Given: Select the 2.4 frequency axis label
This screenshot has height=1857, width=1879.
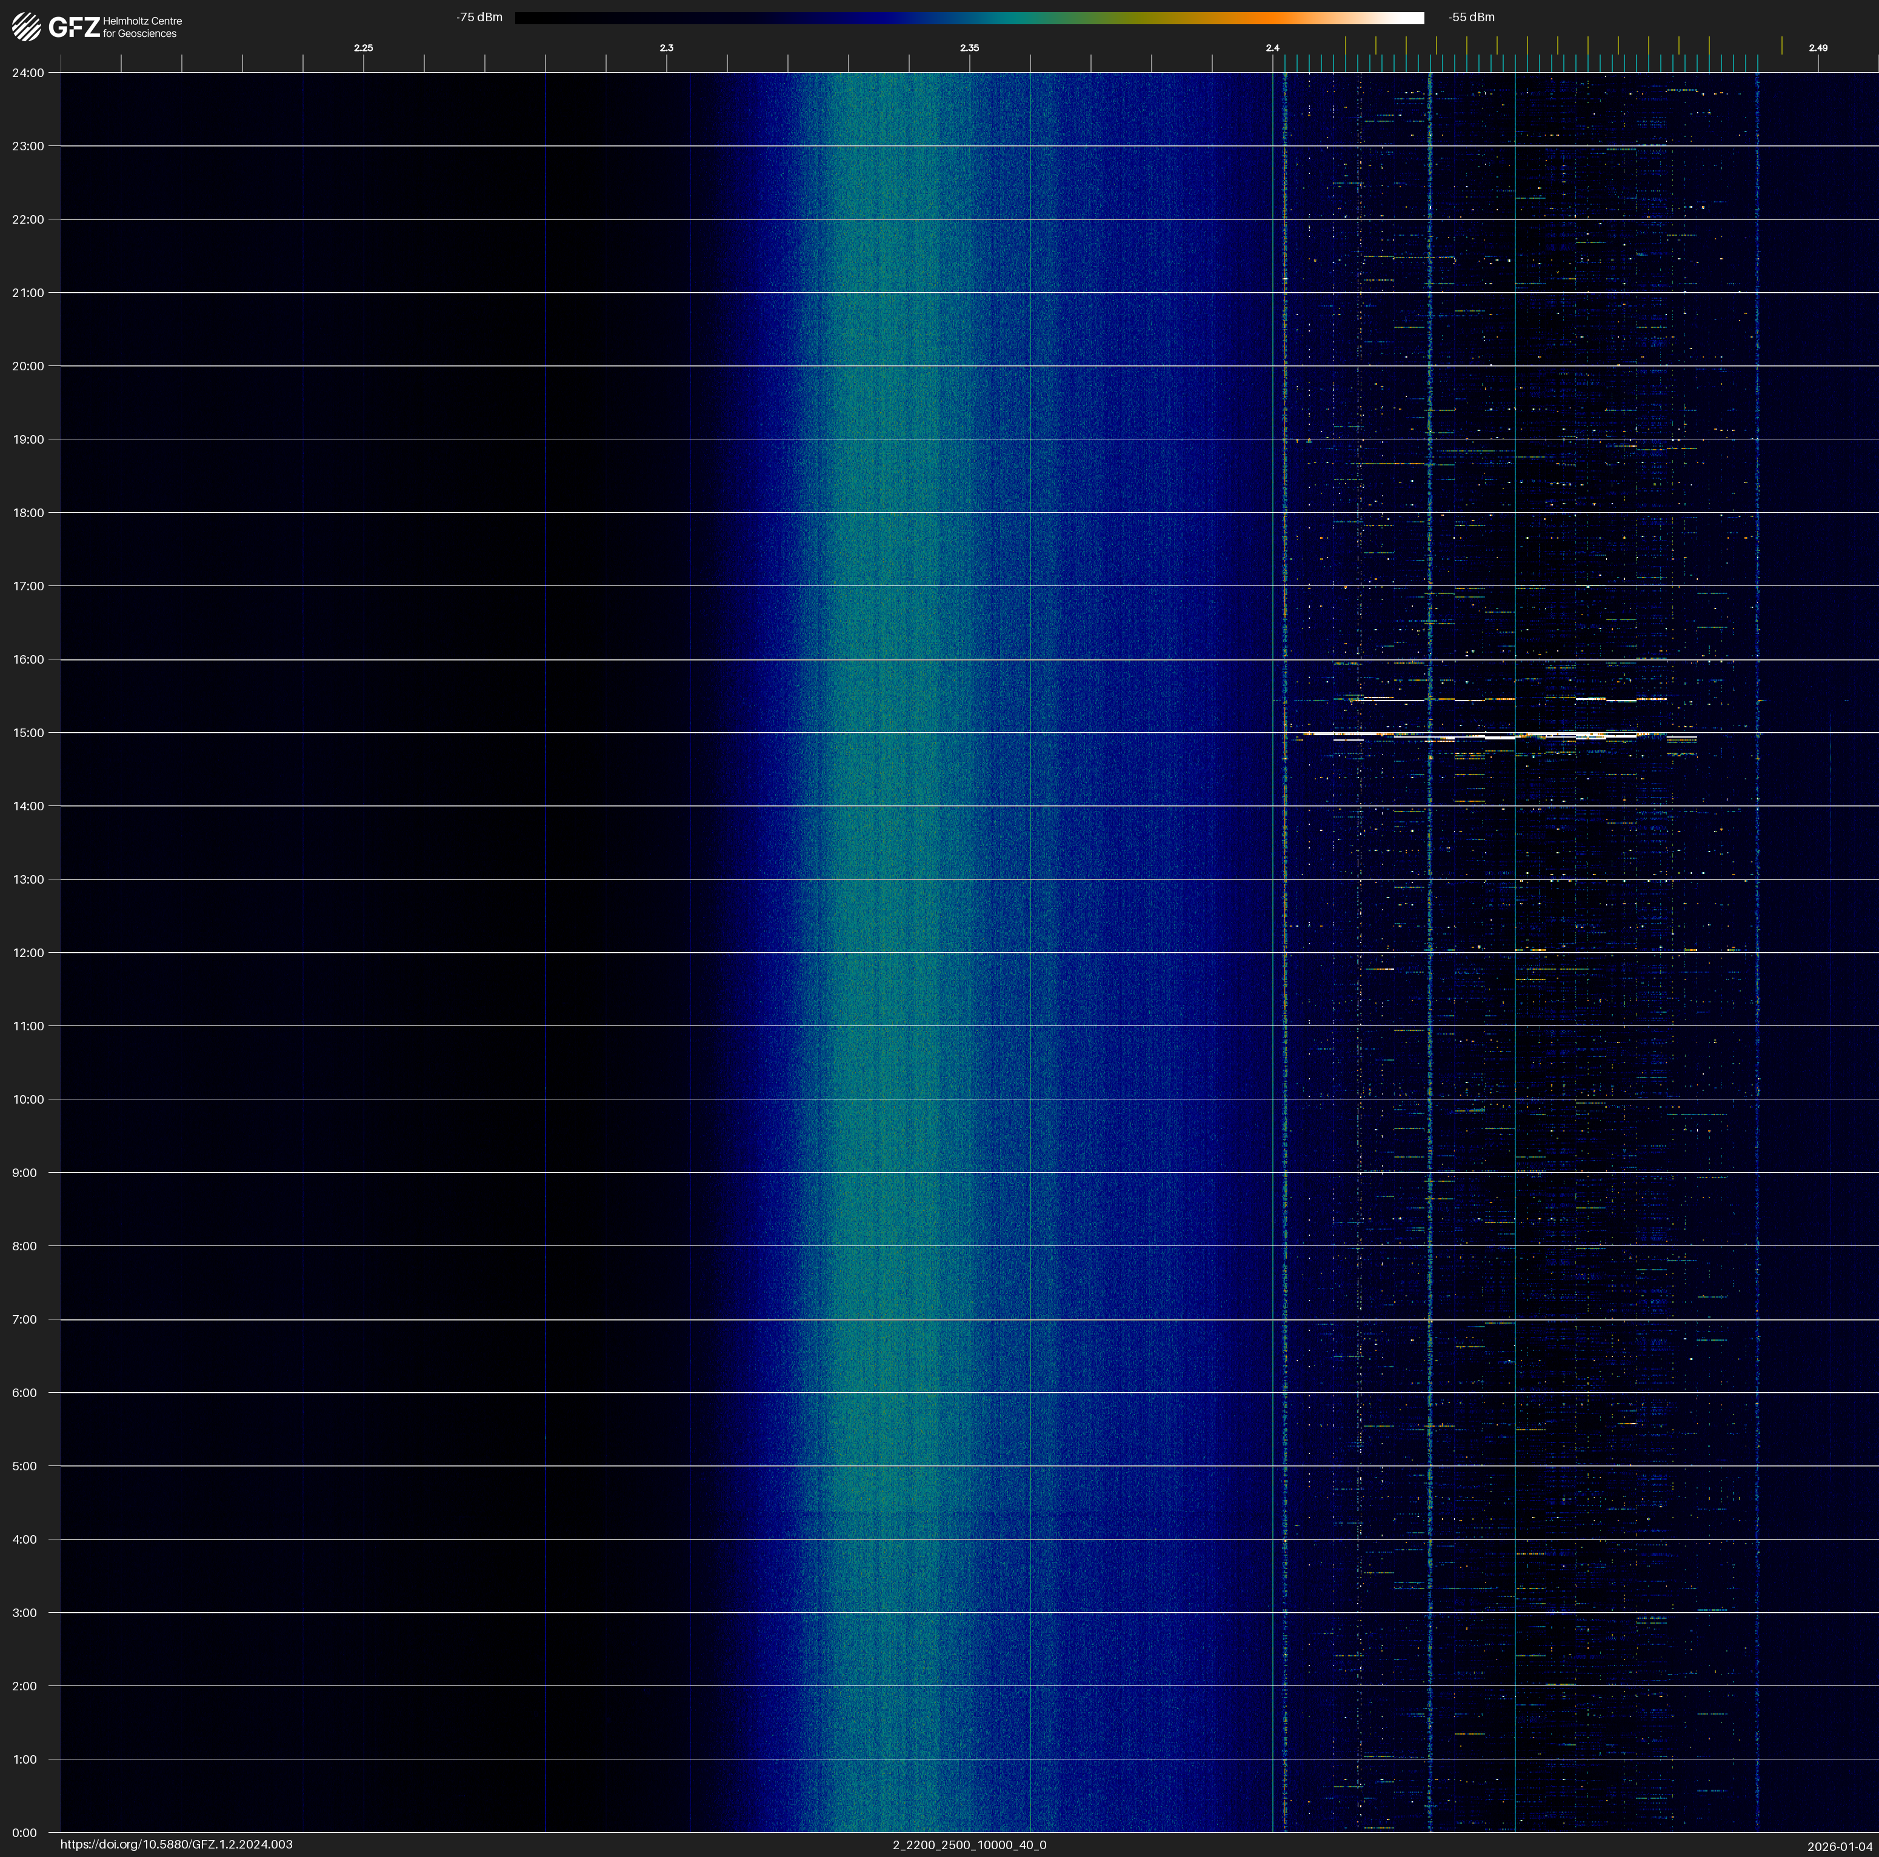Looking at the screenshot, I should [x=1272, y=48].
